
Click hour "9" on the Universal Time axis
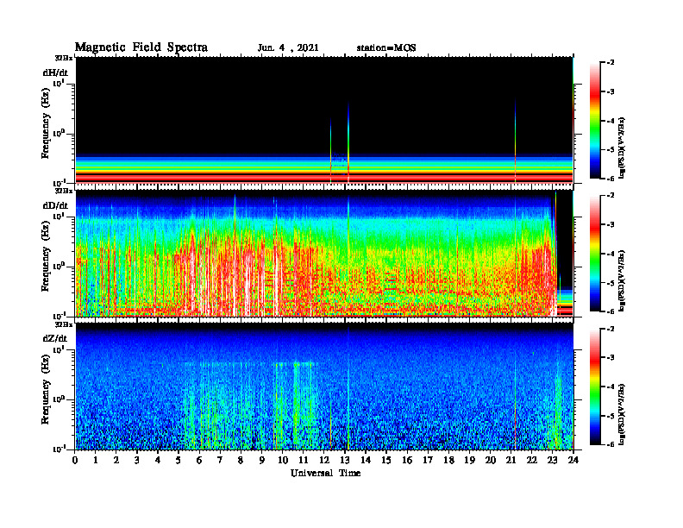coord(261,461)
